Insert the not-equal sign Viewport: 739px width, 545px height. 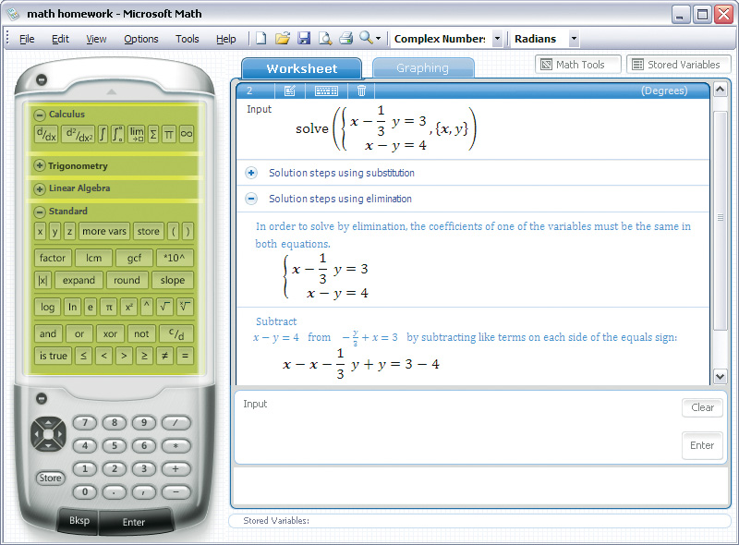coord(164,356)
